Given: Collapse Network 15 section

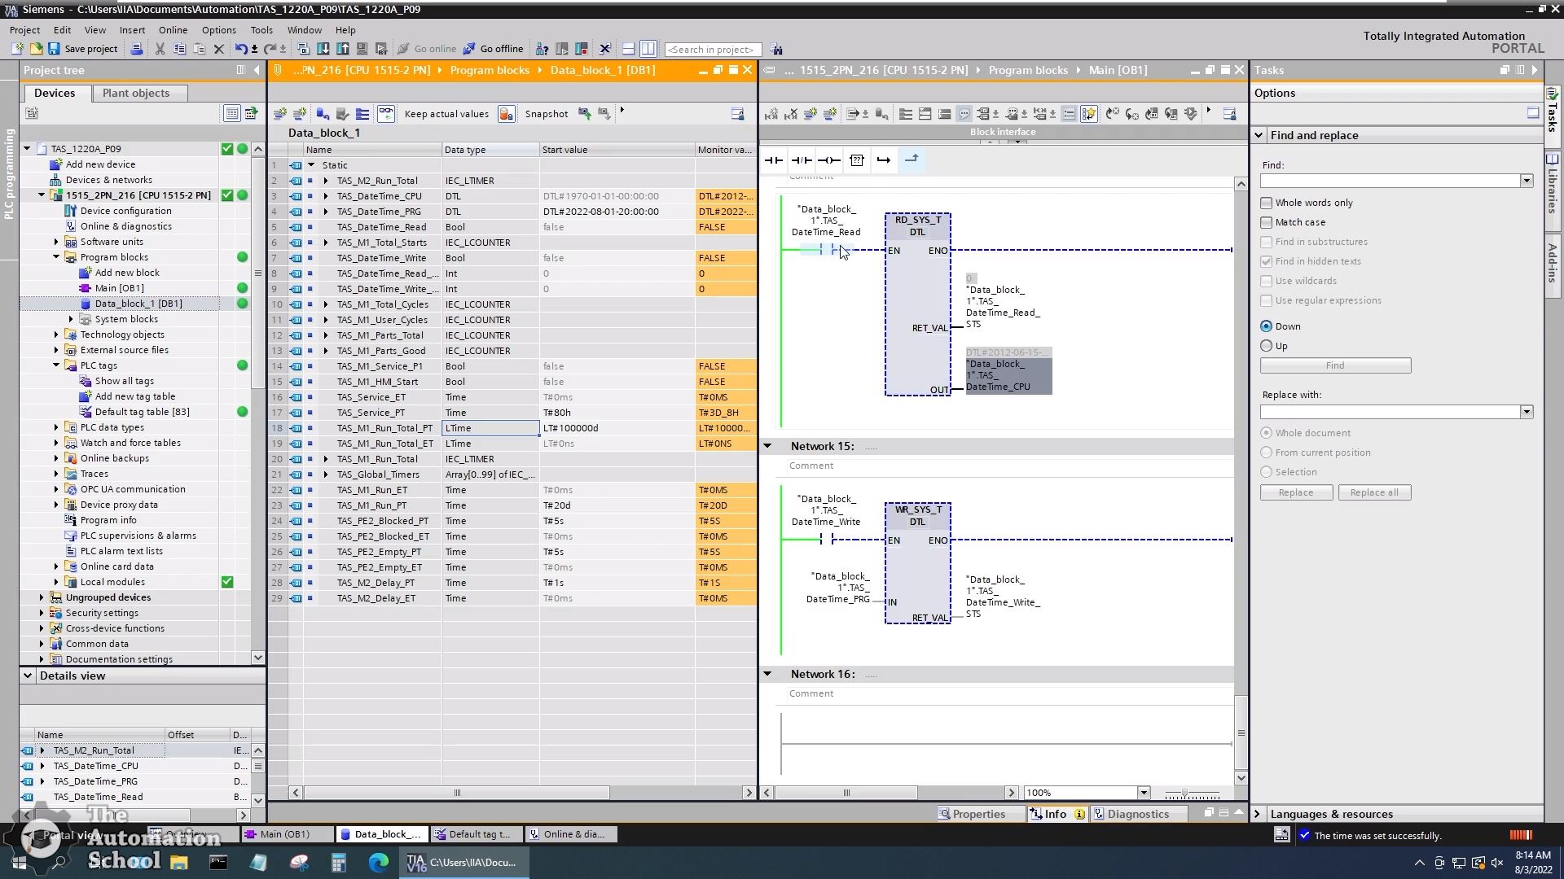Looking at the screenshot, I should click(767, 446).
